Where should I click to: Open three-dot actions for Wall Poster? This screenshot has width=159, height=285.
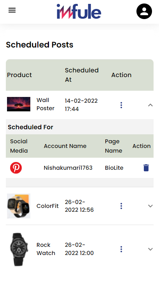pyautogui.click(x=121, y=105)
